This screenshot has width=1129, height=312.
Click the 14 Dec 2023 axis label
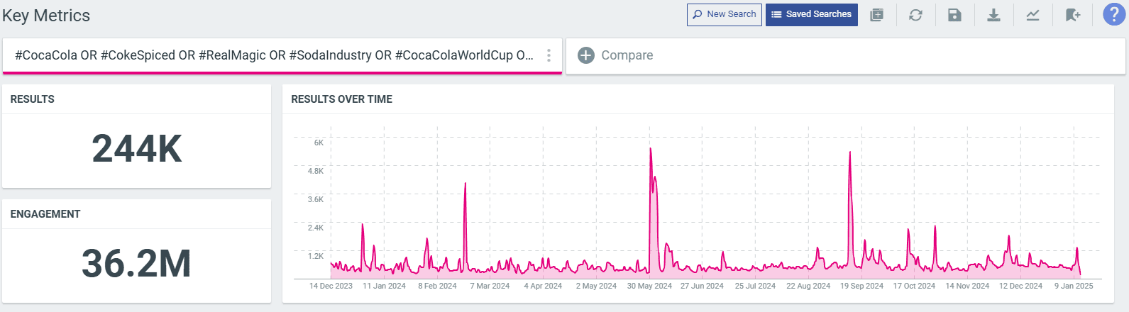(331, 286)
